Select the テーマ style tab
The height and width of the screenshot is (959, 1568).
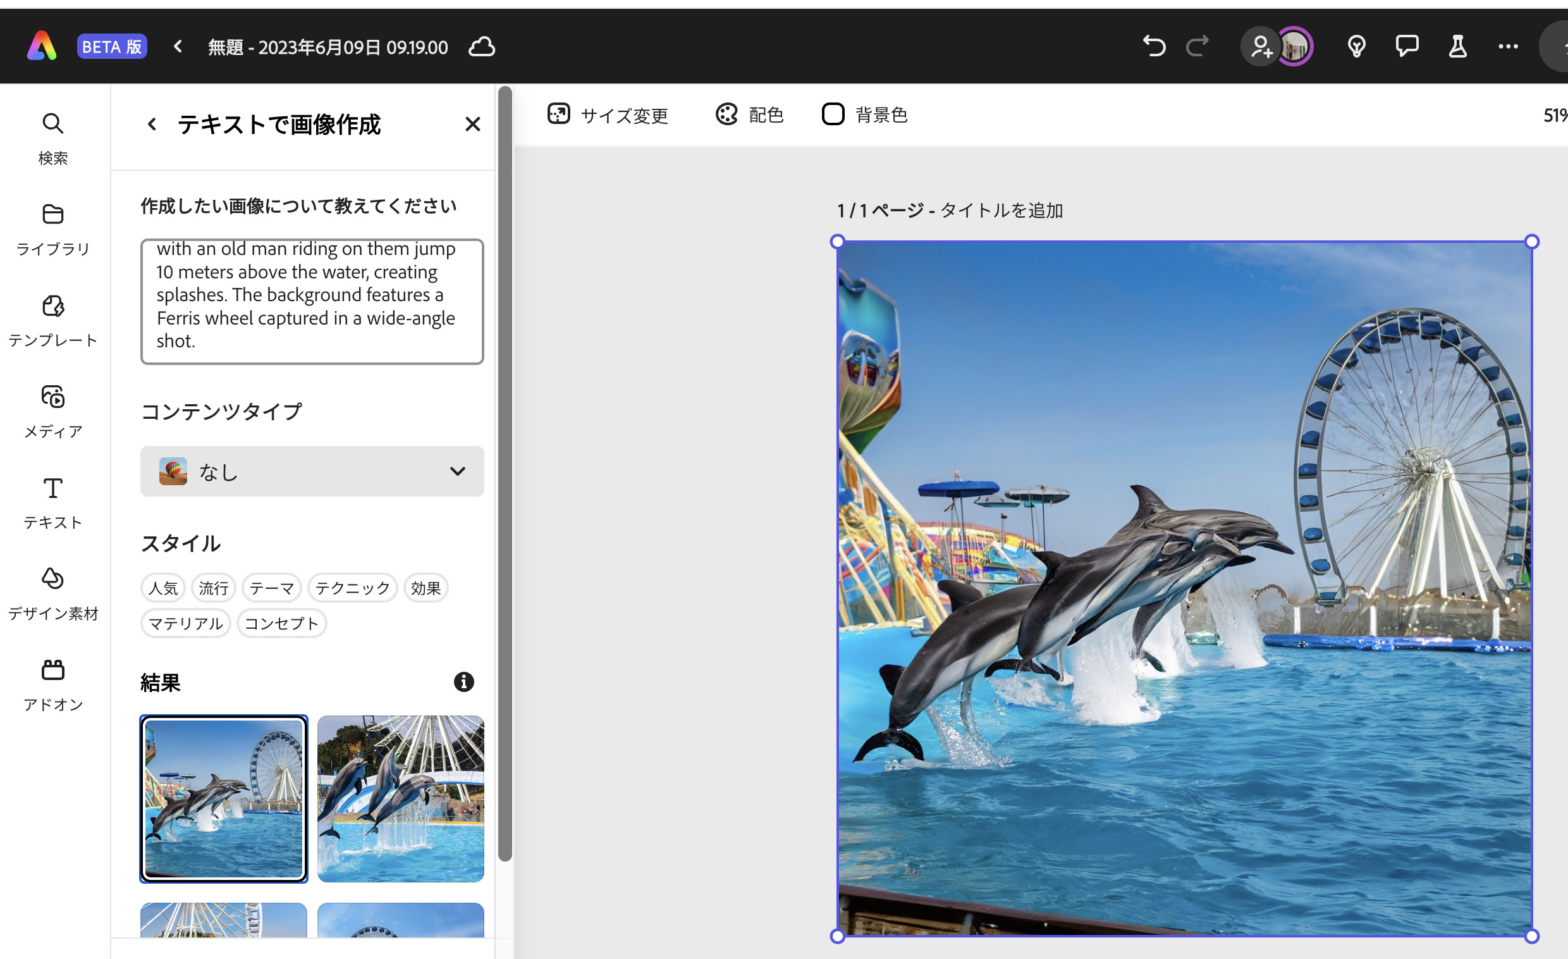click(272, 588)
